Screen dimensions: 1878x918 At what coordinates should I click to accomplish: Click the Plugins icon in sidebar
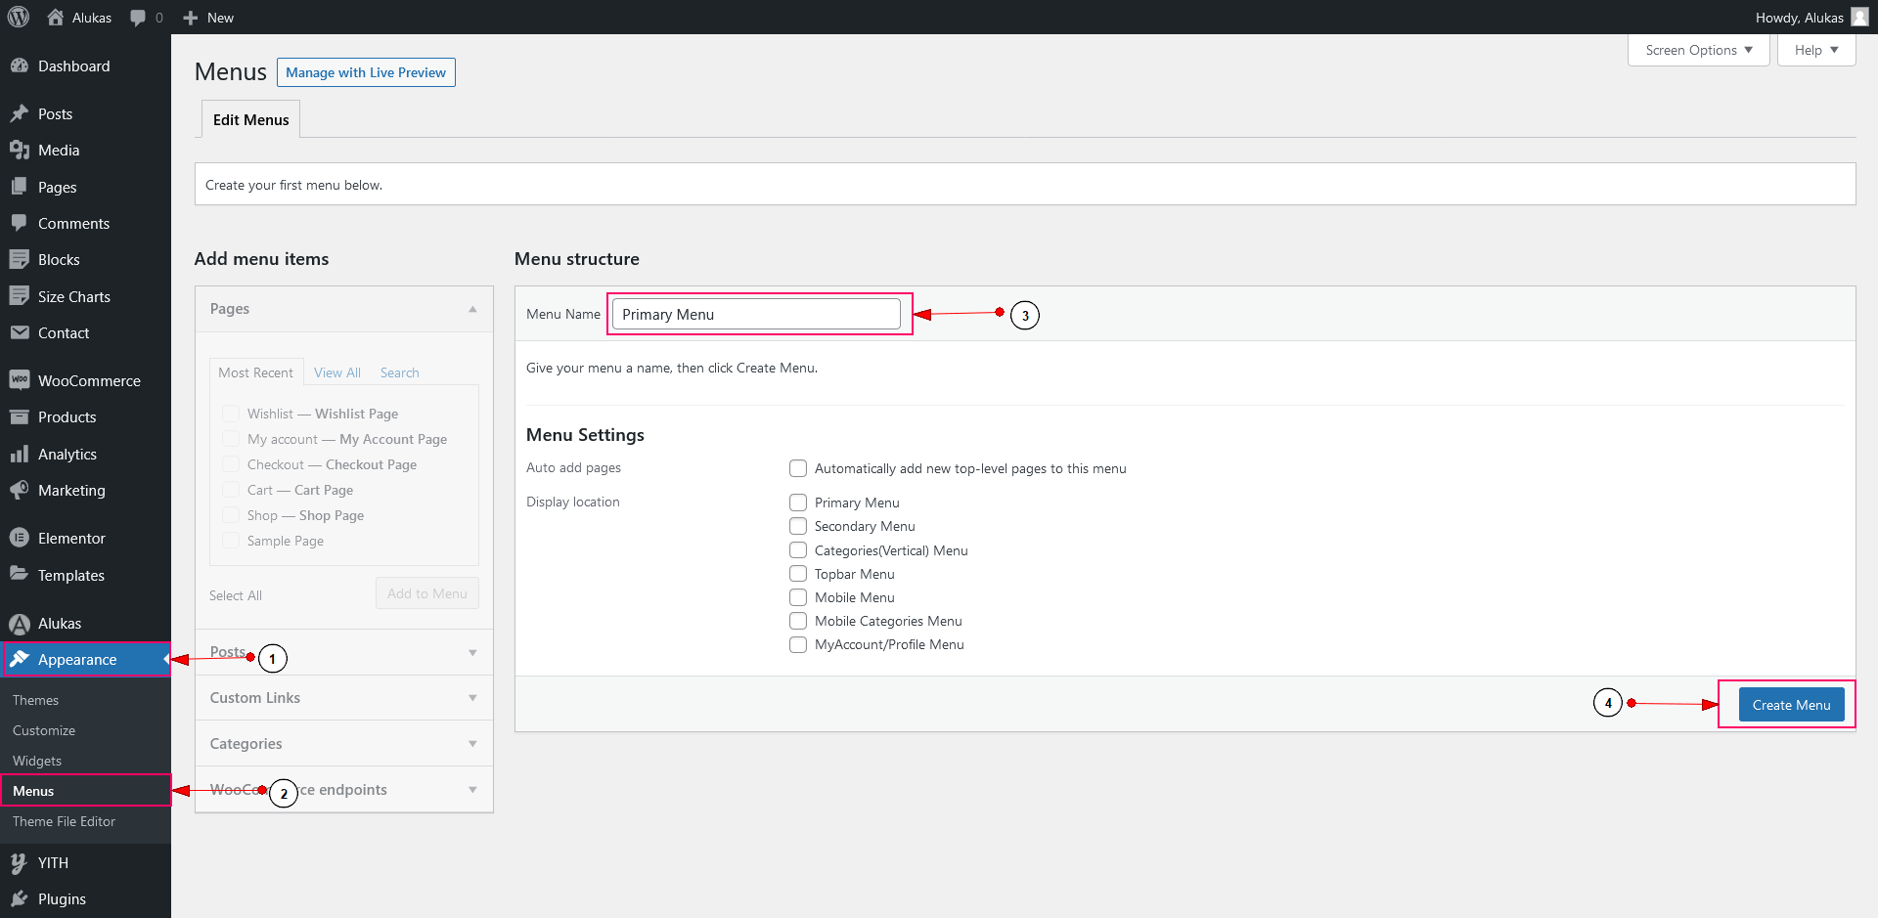point(19,898)
